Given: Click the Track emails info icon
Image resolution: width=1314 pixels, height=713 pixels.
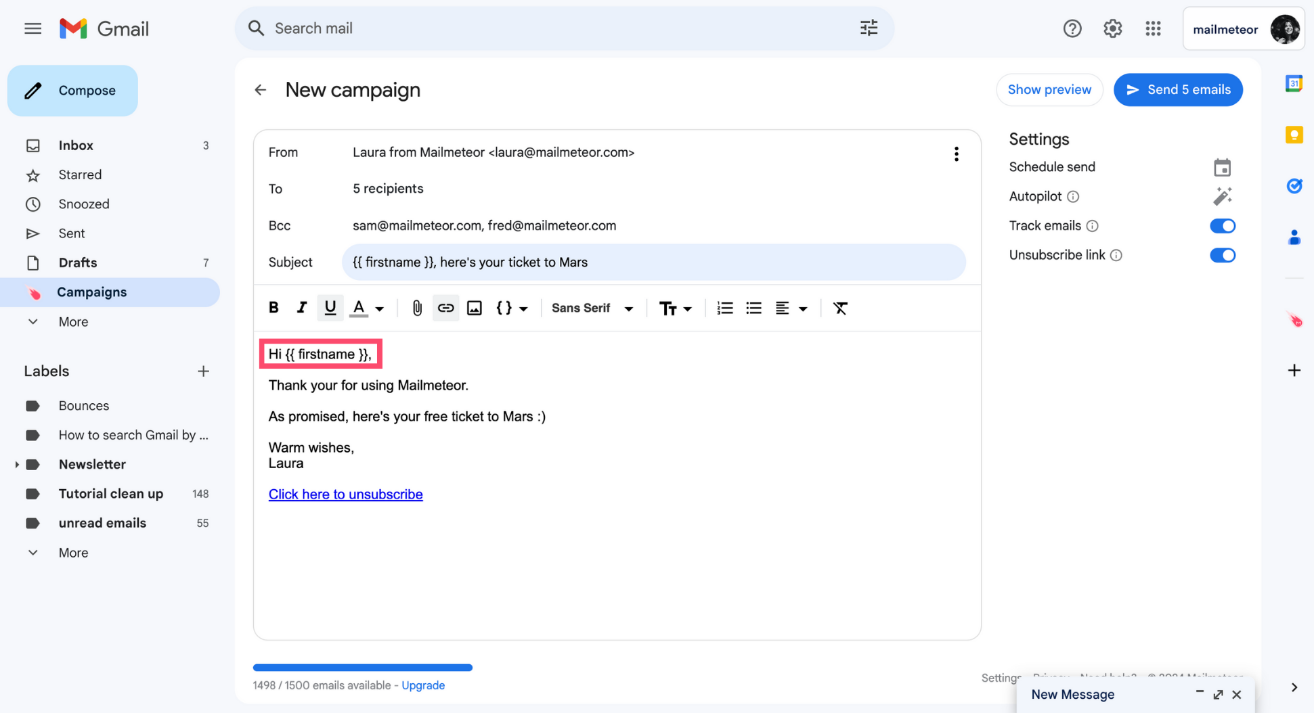Looking at the screenshot, I should click(1092, 226).
